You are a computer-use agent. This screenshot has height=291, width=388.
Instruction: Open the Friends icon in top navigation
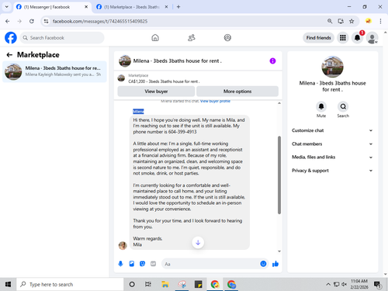point(192,38)
